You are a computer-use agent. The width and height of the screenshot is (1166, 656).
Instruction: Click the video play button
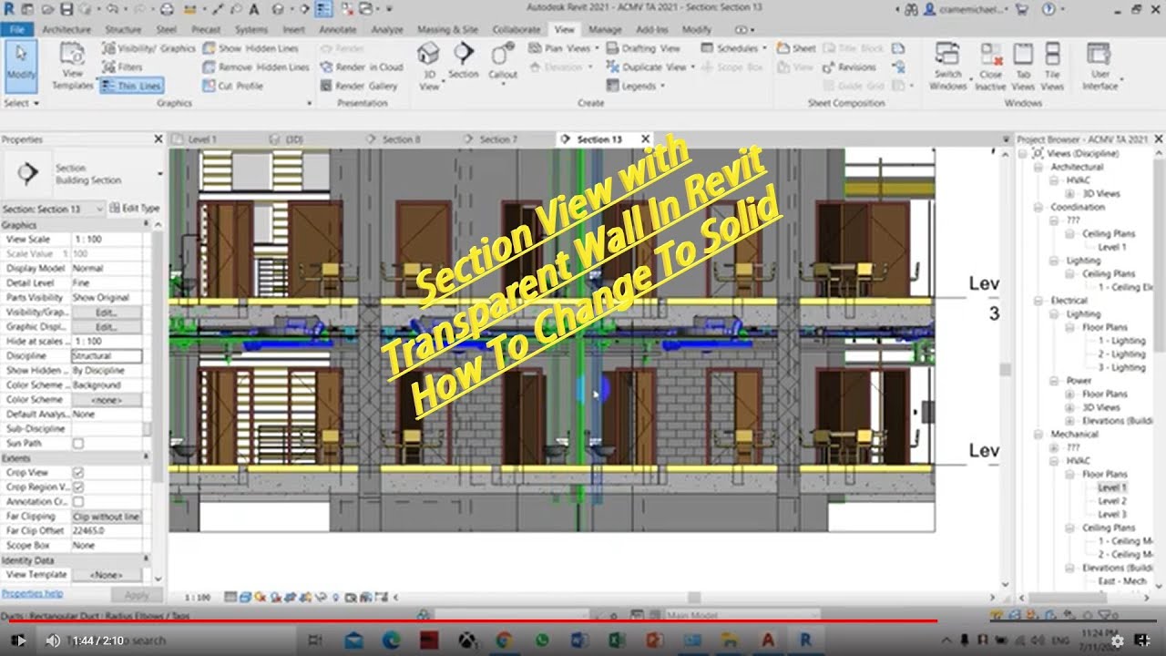pyautogui.click(x=20, y=641)
